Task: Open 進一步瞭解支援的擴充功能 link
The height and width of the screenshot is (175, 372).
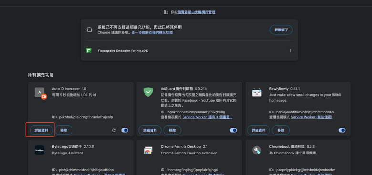Action: point(152,32)
